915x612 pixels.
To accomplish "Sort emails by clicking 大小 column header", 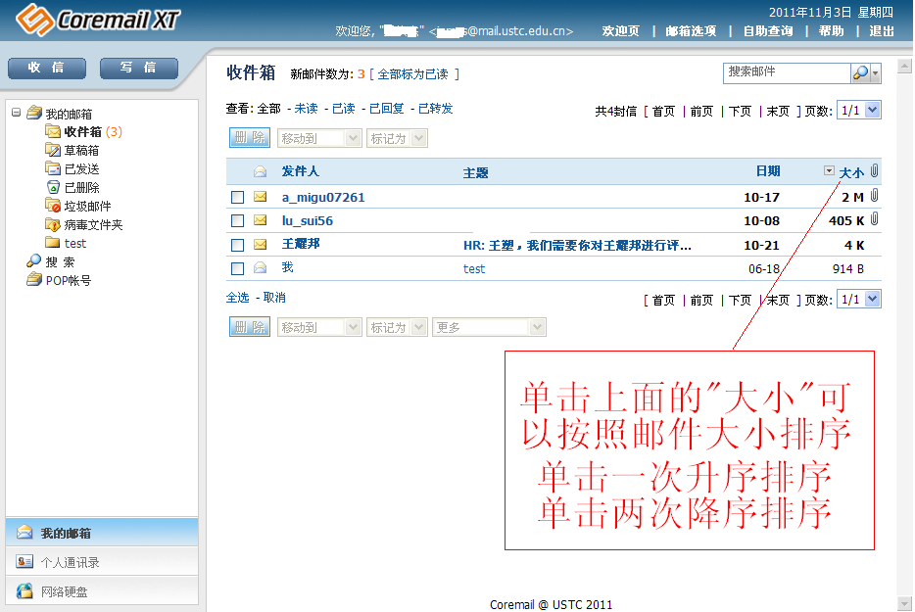I will (851, 172).
